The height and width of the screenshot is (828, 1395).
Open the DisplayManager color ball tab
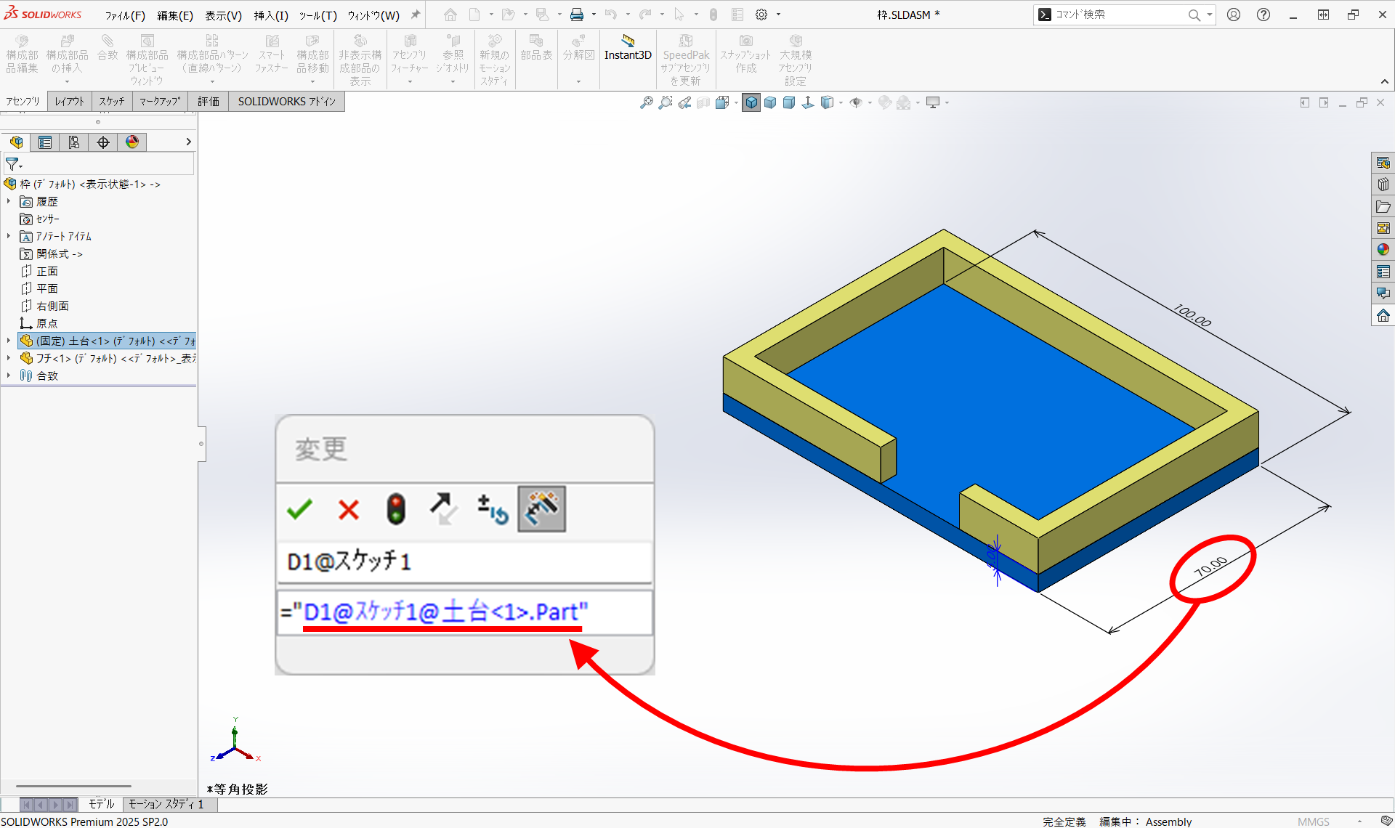pyautogui.click(x=132, y=142)
